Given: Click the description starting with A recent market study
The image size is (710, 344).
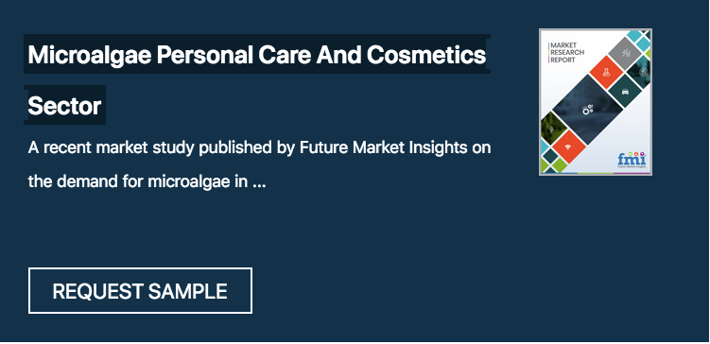Looking at the screenshot, I should point(259,164).
